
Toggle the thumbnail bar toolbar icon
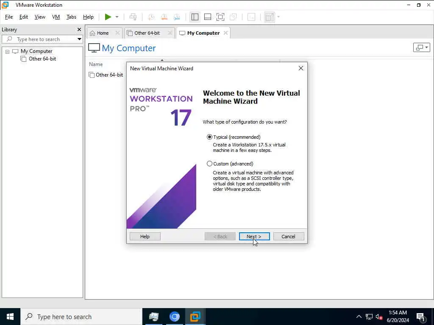pyautogui.click(x=208, y=17)
